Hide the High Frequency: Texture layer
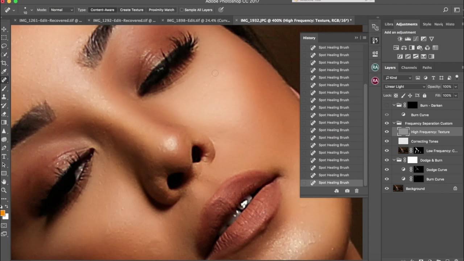This screenshot has width=464, height=261. pos(387,132)
